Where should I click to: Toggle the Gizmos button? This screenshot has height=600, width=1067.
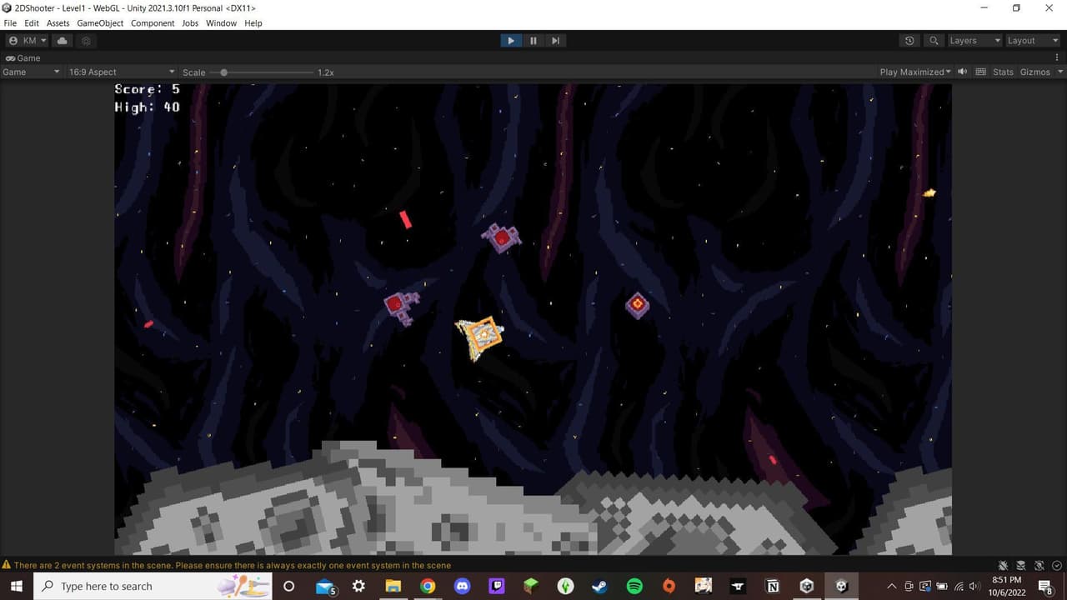click(x=1034, y=72)
